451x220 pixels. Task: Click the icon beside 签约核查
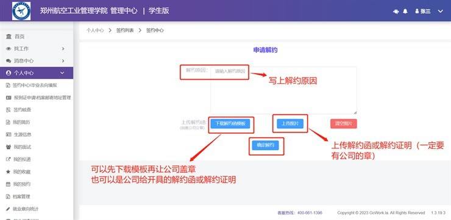8,110
